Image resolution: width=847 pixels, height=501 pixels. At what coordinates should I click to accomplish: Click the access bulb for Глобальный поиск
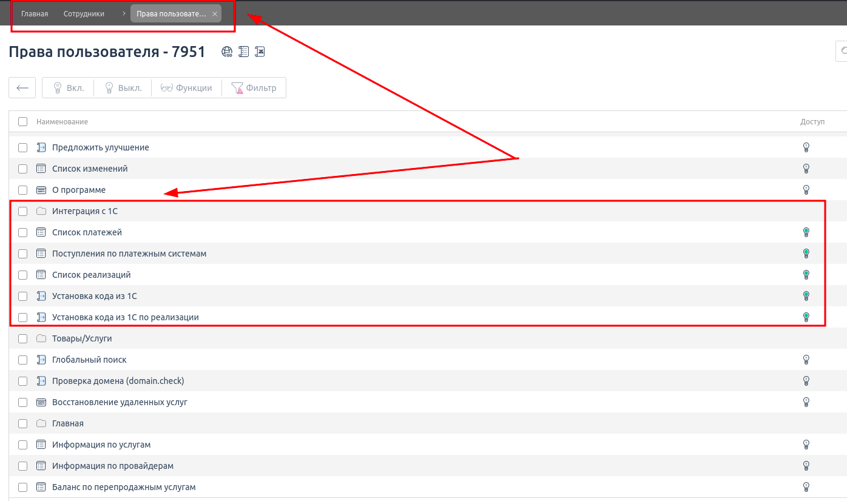(x=806, y=360)
